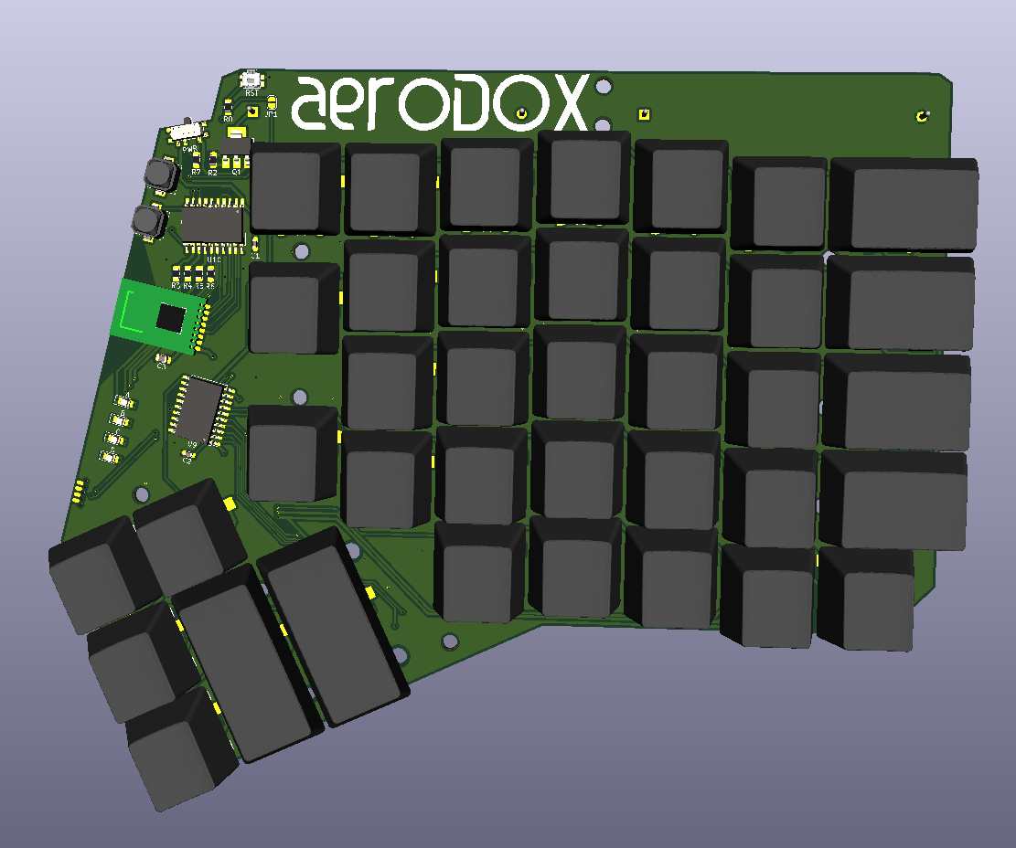Image resolution: width=1016 pixels, height=848 pixels.
Task: Click the R2 resistor beside Q1
Action: point(212,161)
